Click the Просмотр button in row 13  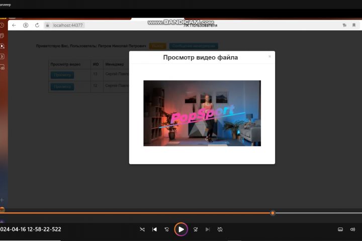tap(62, 75)
